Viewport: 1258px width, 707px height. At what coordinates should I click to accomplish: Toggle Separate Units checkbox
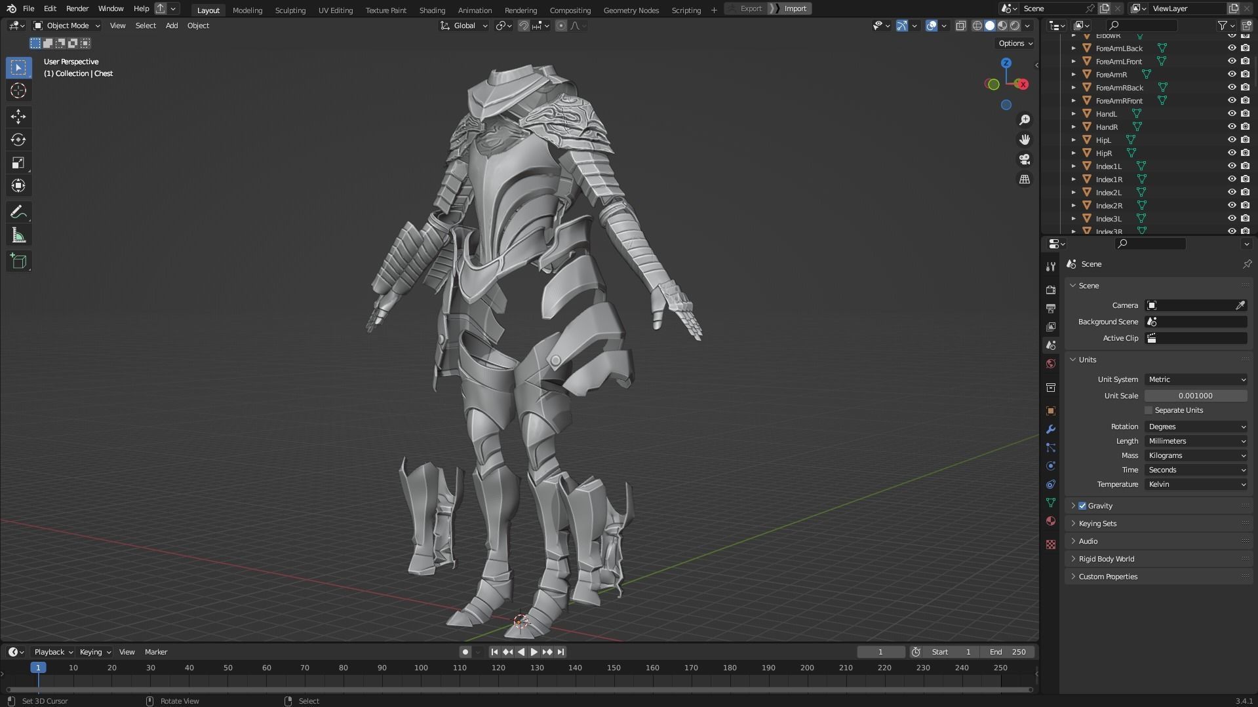[1149, 410]
